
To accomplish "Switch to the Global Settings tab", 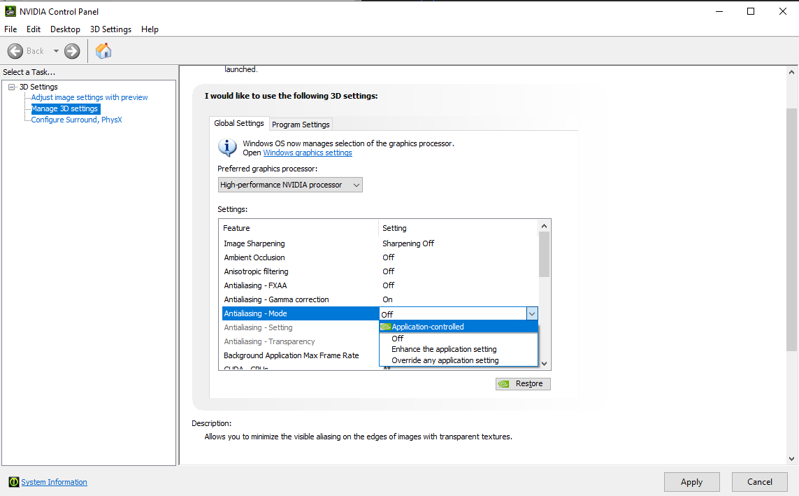I will click(239, 123).
